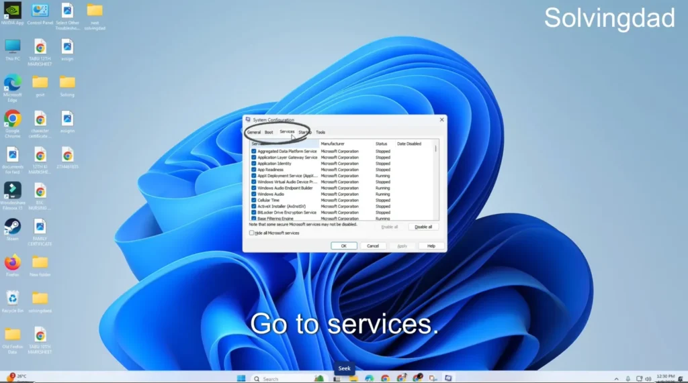Open the Control Panel desktop icon
Viewport: 688px width, 383px height.
[40, 14]
